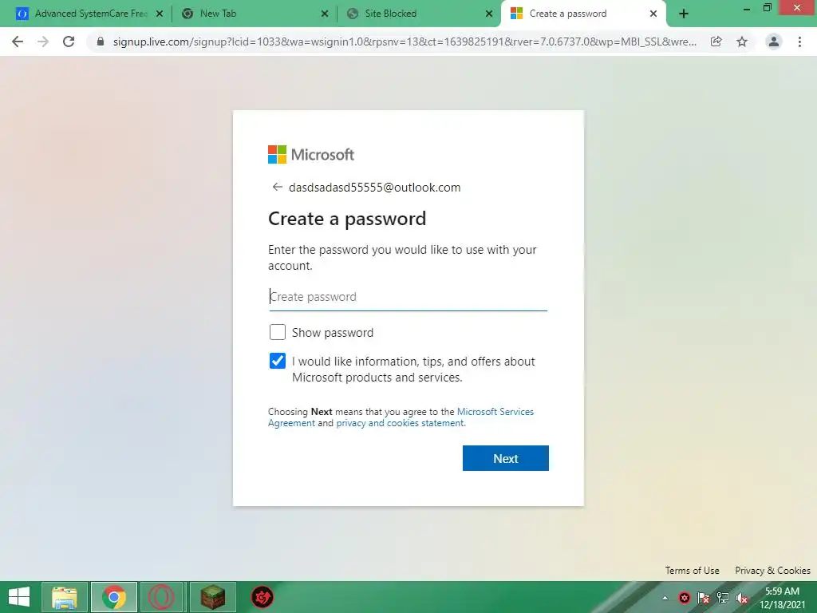This screenshot has width=817, height=613.
Task: Restore down the Chrome window
Action: (x=767, y=8)
